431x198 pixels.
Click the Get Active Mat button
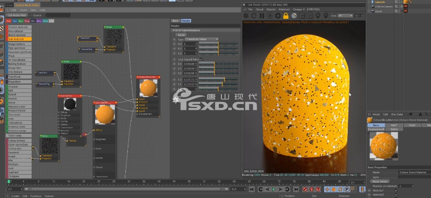tap(17, 15)
